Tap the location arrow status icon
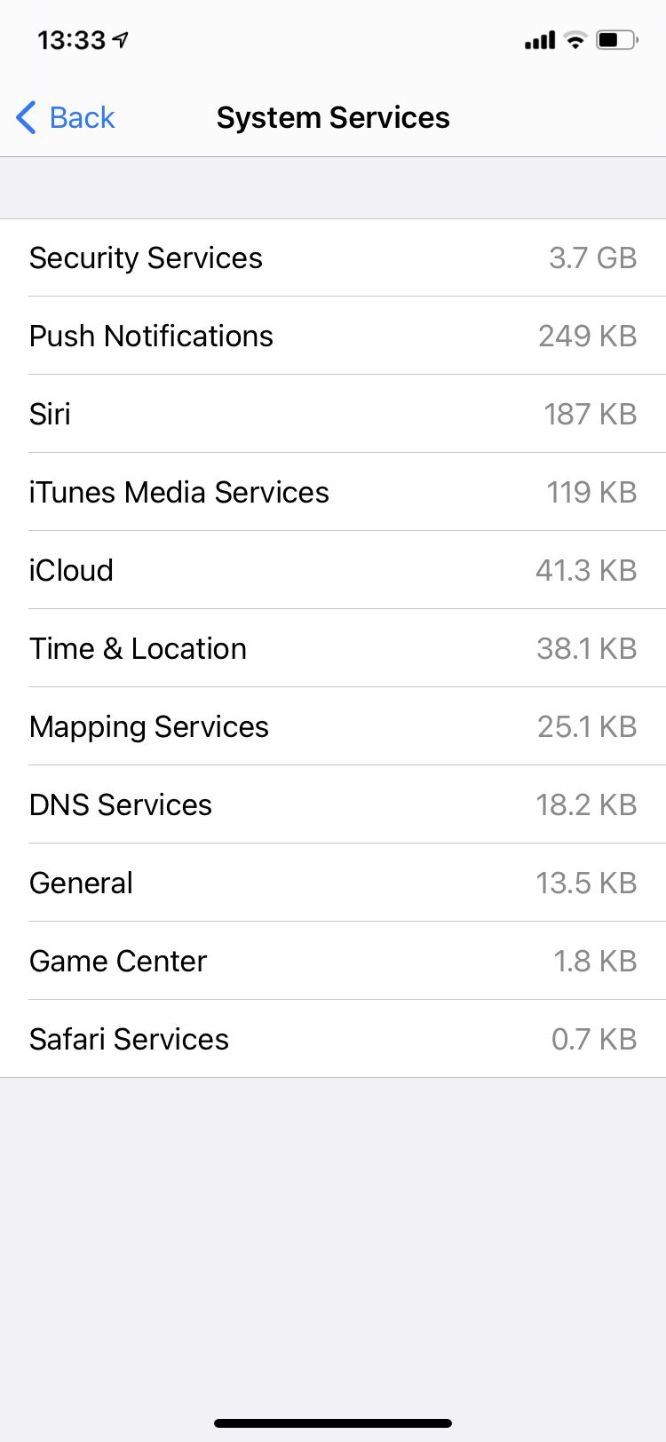Screen dimensions: 666x1442 [x=121, y=40]
